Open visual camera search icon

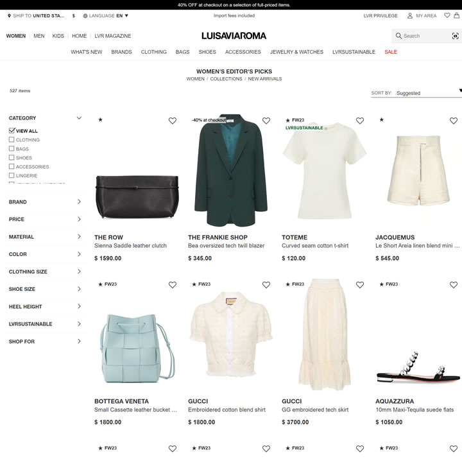coord(455,36)
